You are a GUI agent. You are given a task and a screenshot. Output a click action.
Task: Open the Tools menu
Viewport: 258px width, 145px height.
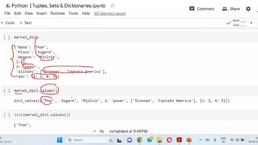pyautogui.click(x=73, y=13)
